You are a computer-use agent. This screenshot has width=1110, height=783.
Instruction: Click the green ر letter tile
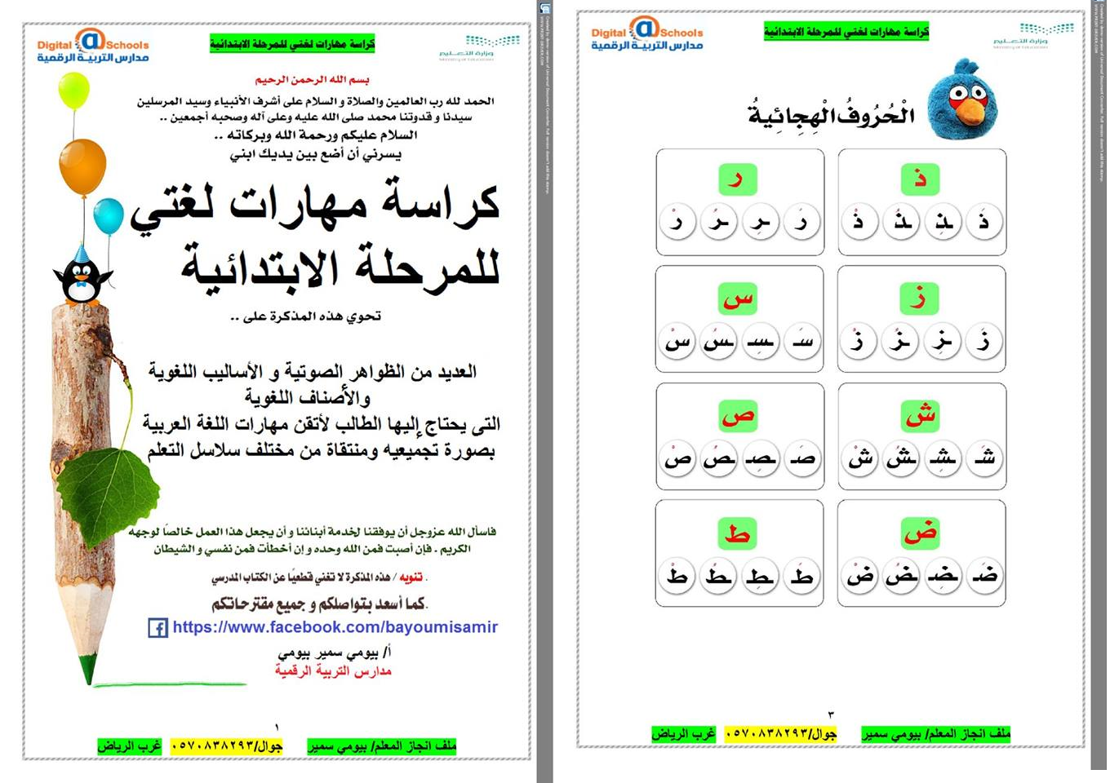738,179
